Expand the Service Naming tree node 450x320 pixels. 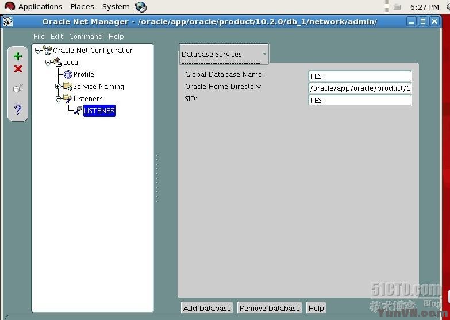point(57,86)
